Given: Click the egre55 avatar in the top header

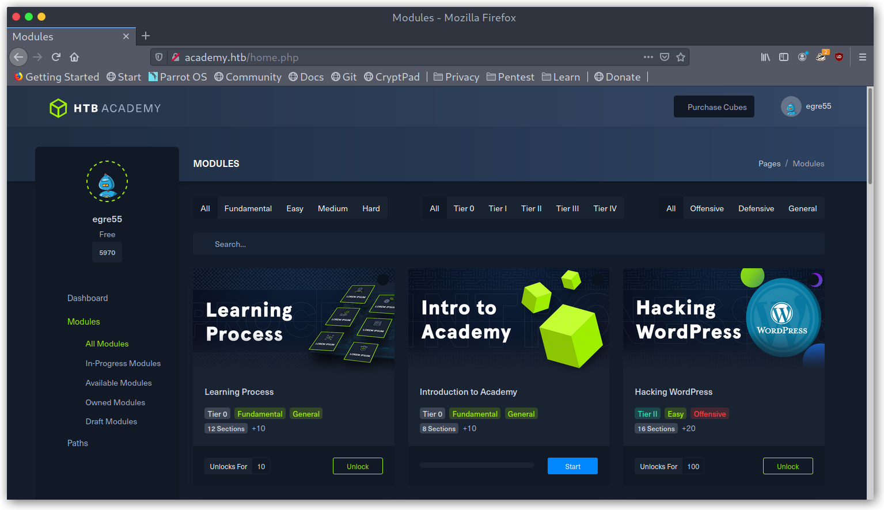Looking at the screenshot, I should coord(791,106).
